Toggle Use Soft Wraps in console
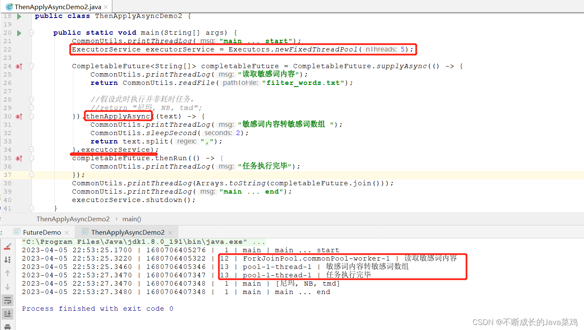The height and width of the screenshot is (330, 584). point(7,300)
